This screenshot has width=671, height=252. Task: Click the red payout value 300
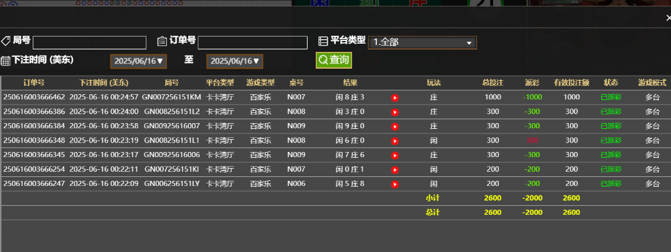[532, 140]
